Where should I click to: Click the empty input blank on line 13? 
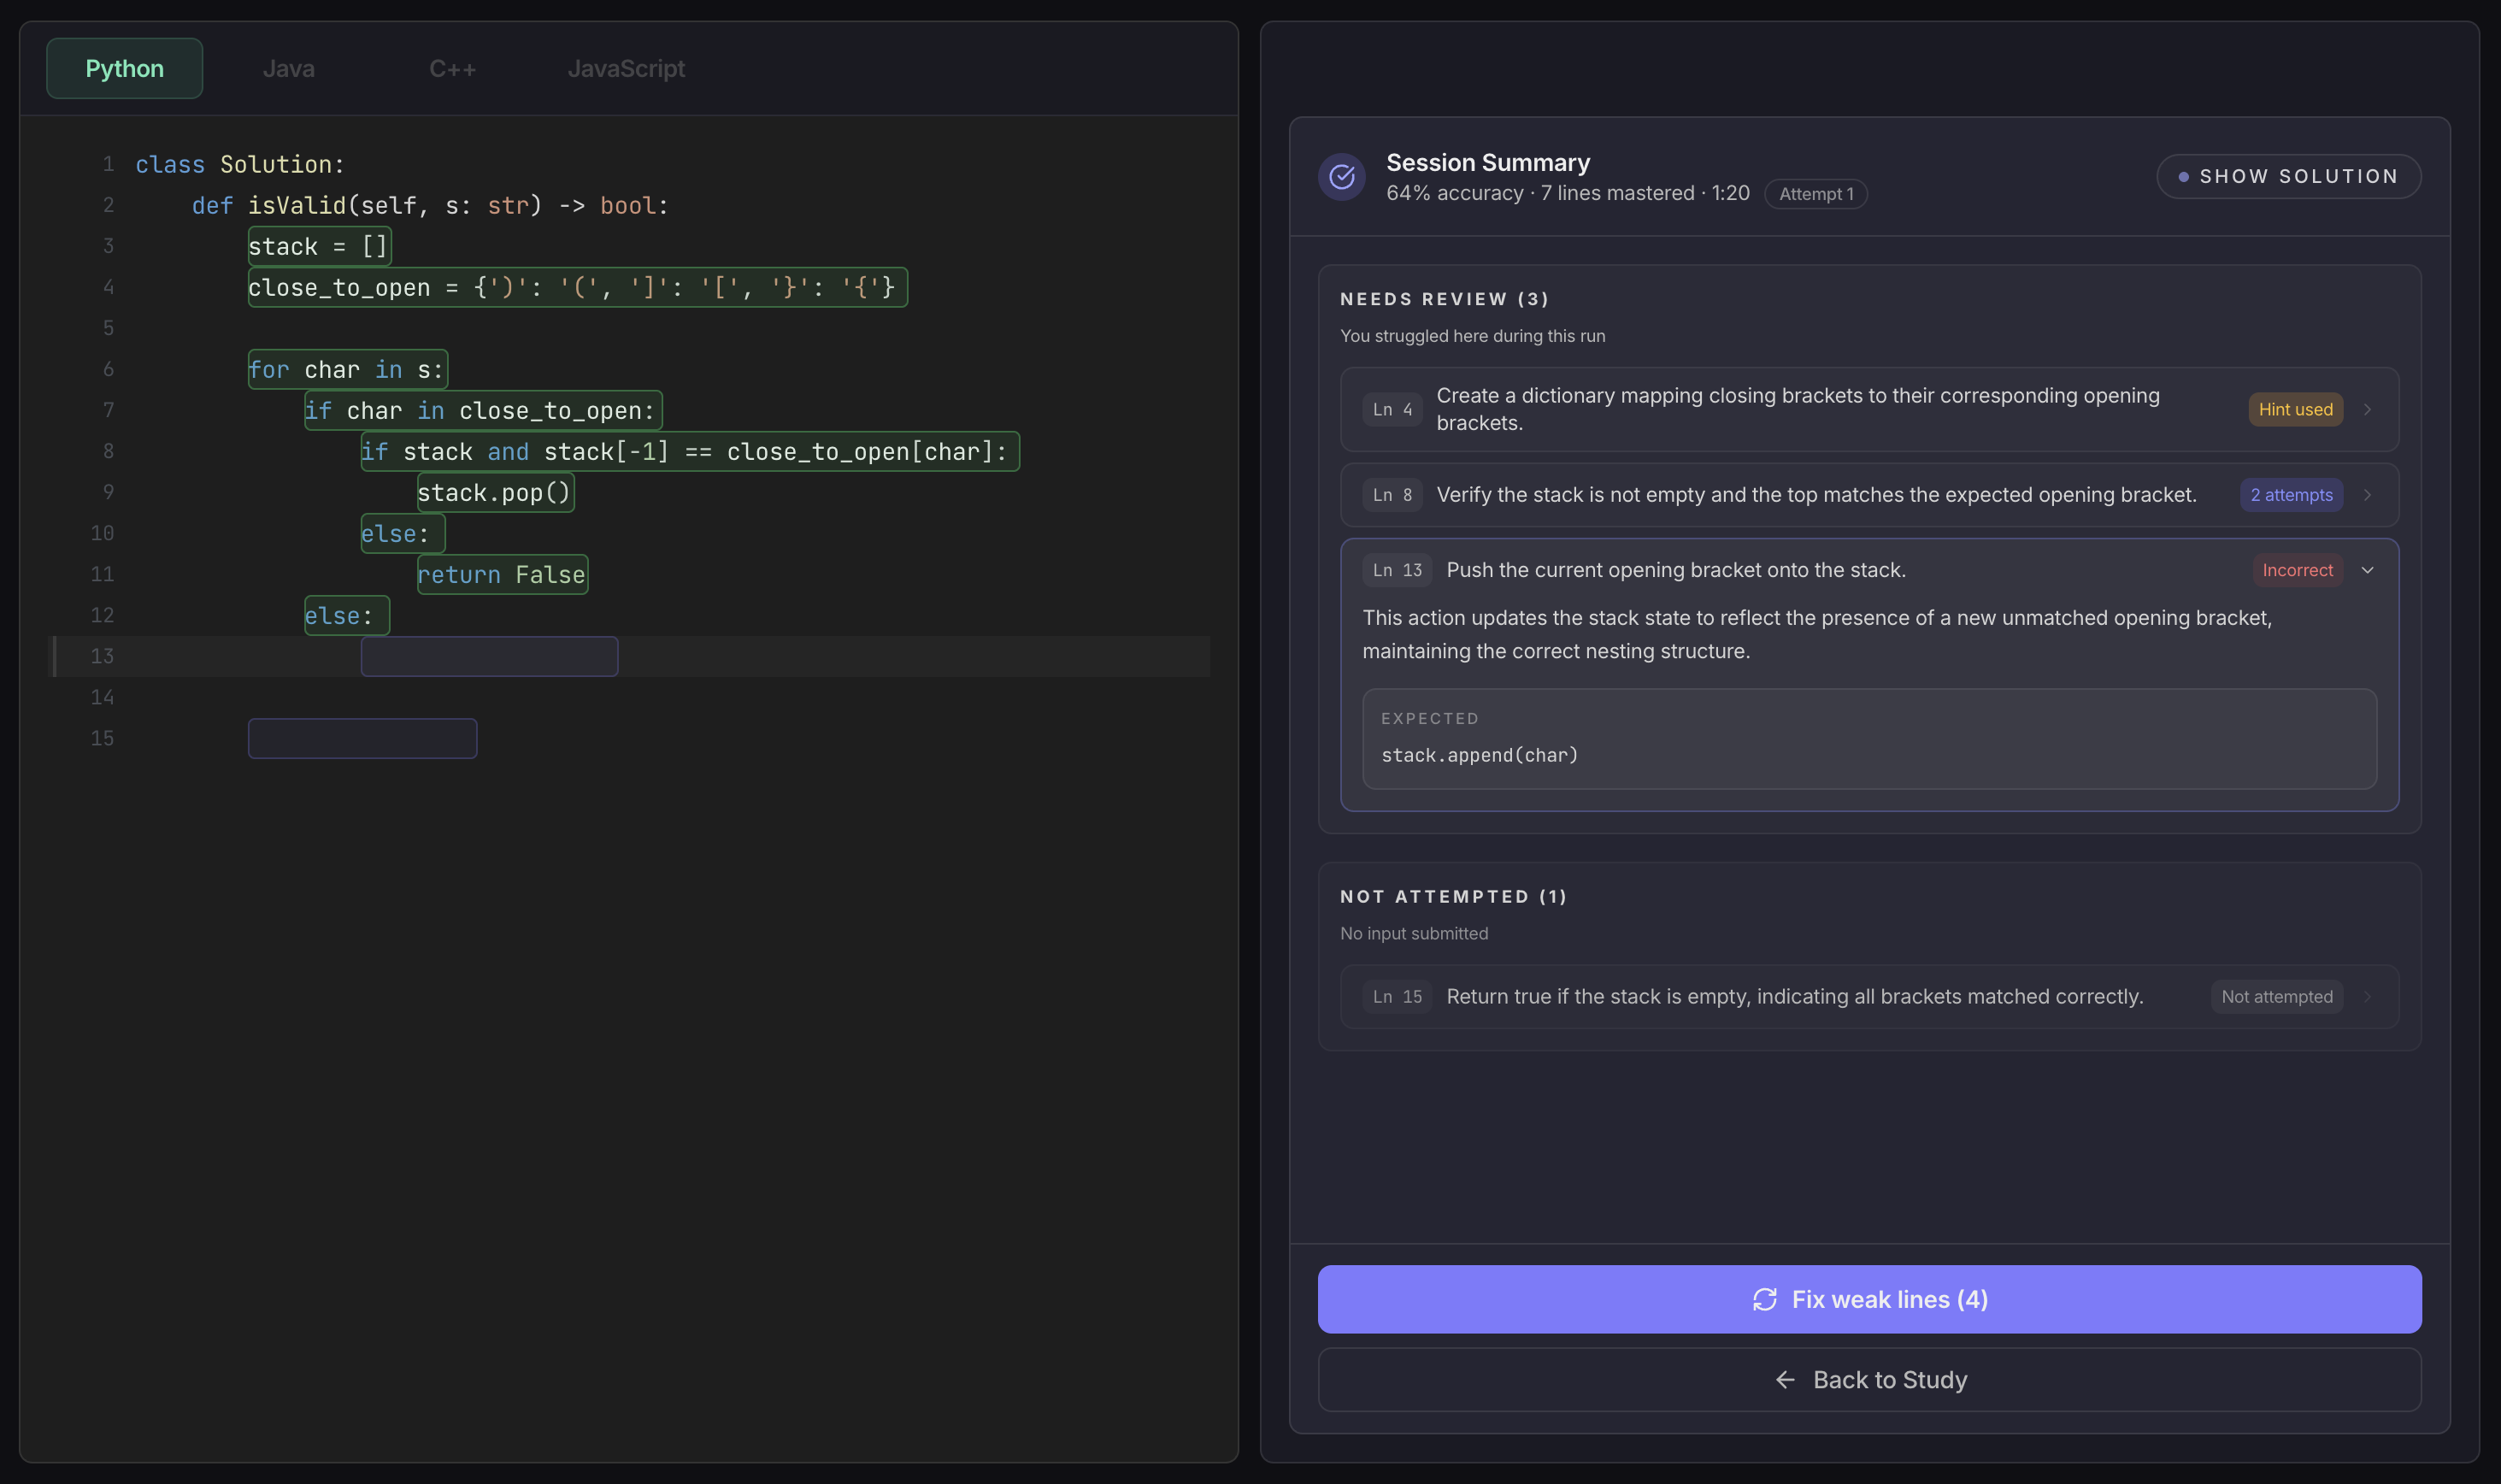pos(489,657)
